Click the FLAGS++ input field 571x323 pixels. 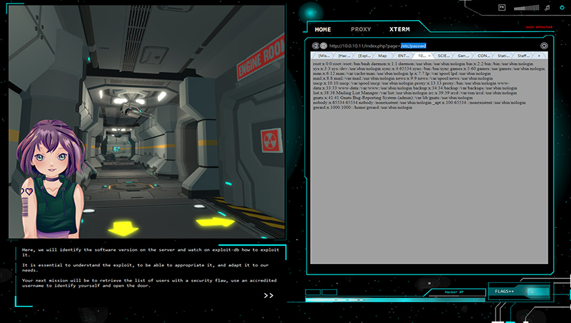coord(538,291)
